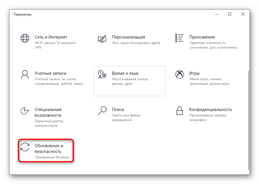
Task: Click the person icon for Учетные записи
Action: coord(25,74)
